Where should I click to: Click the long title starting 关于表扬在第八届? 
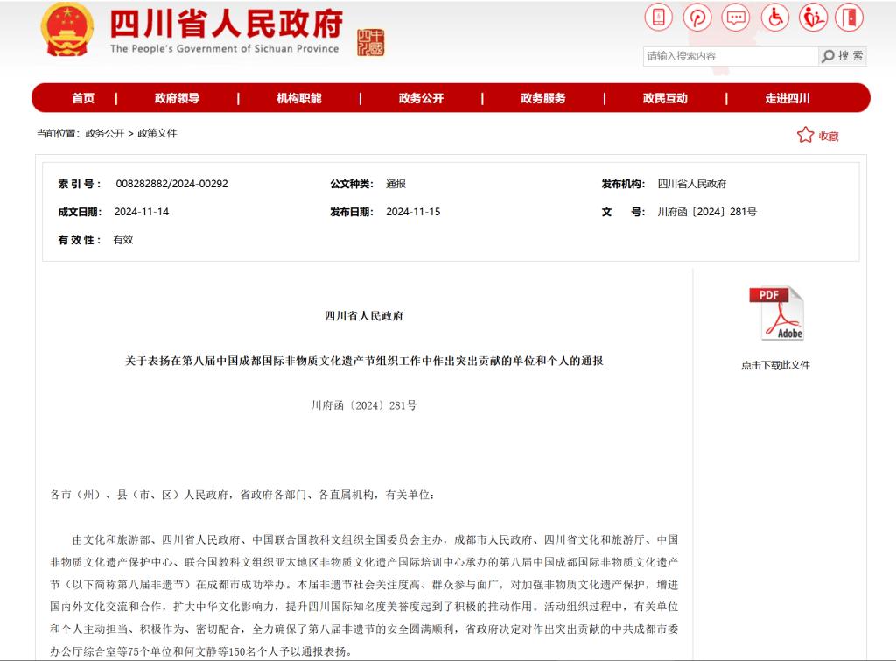point(364,361)
